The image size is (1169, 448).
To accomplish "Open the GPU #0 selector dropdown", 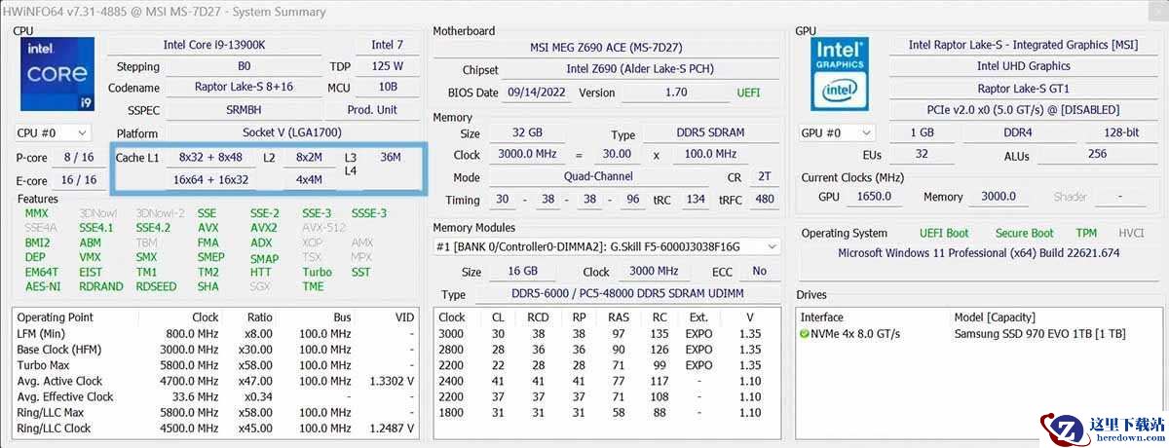I will click(x=838, y=132).
